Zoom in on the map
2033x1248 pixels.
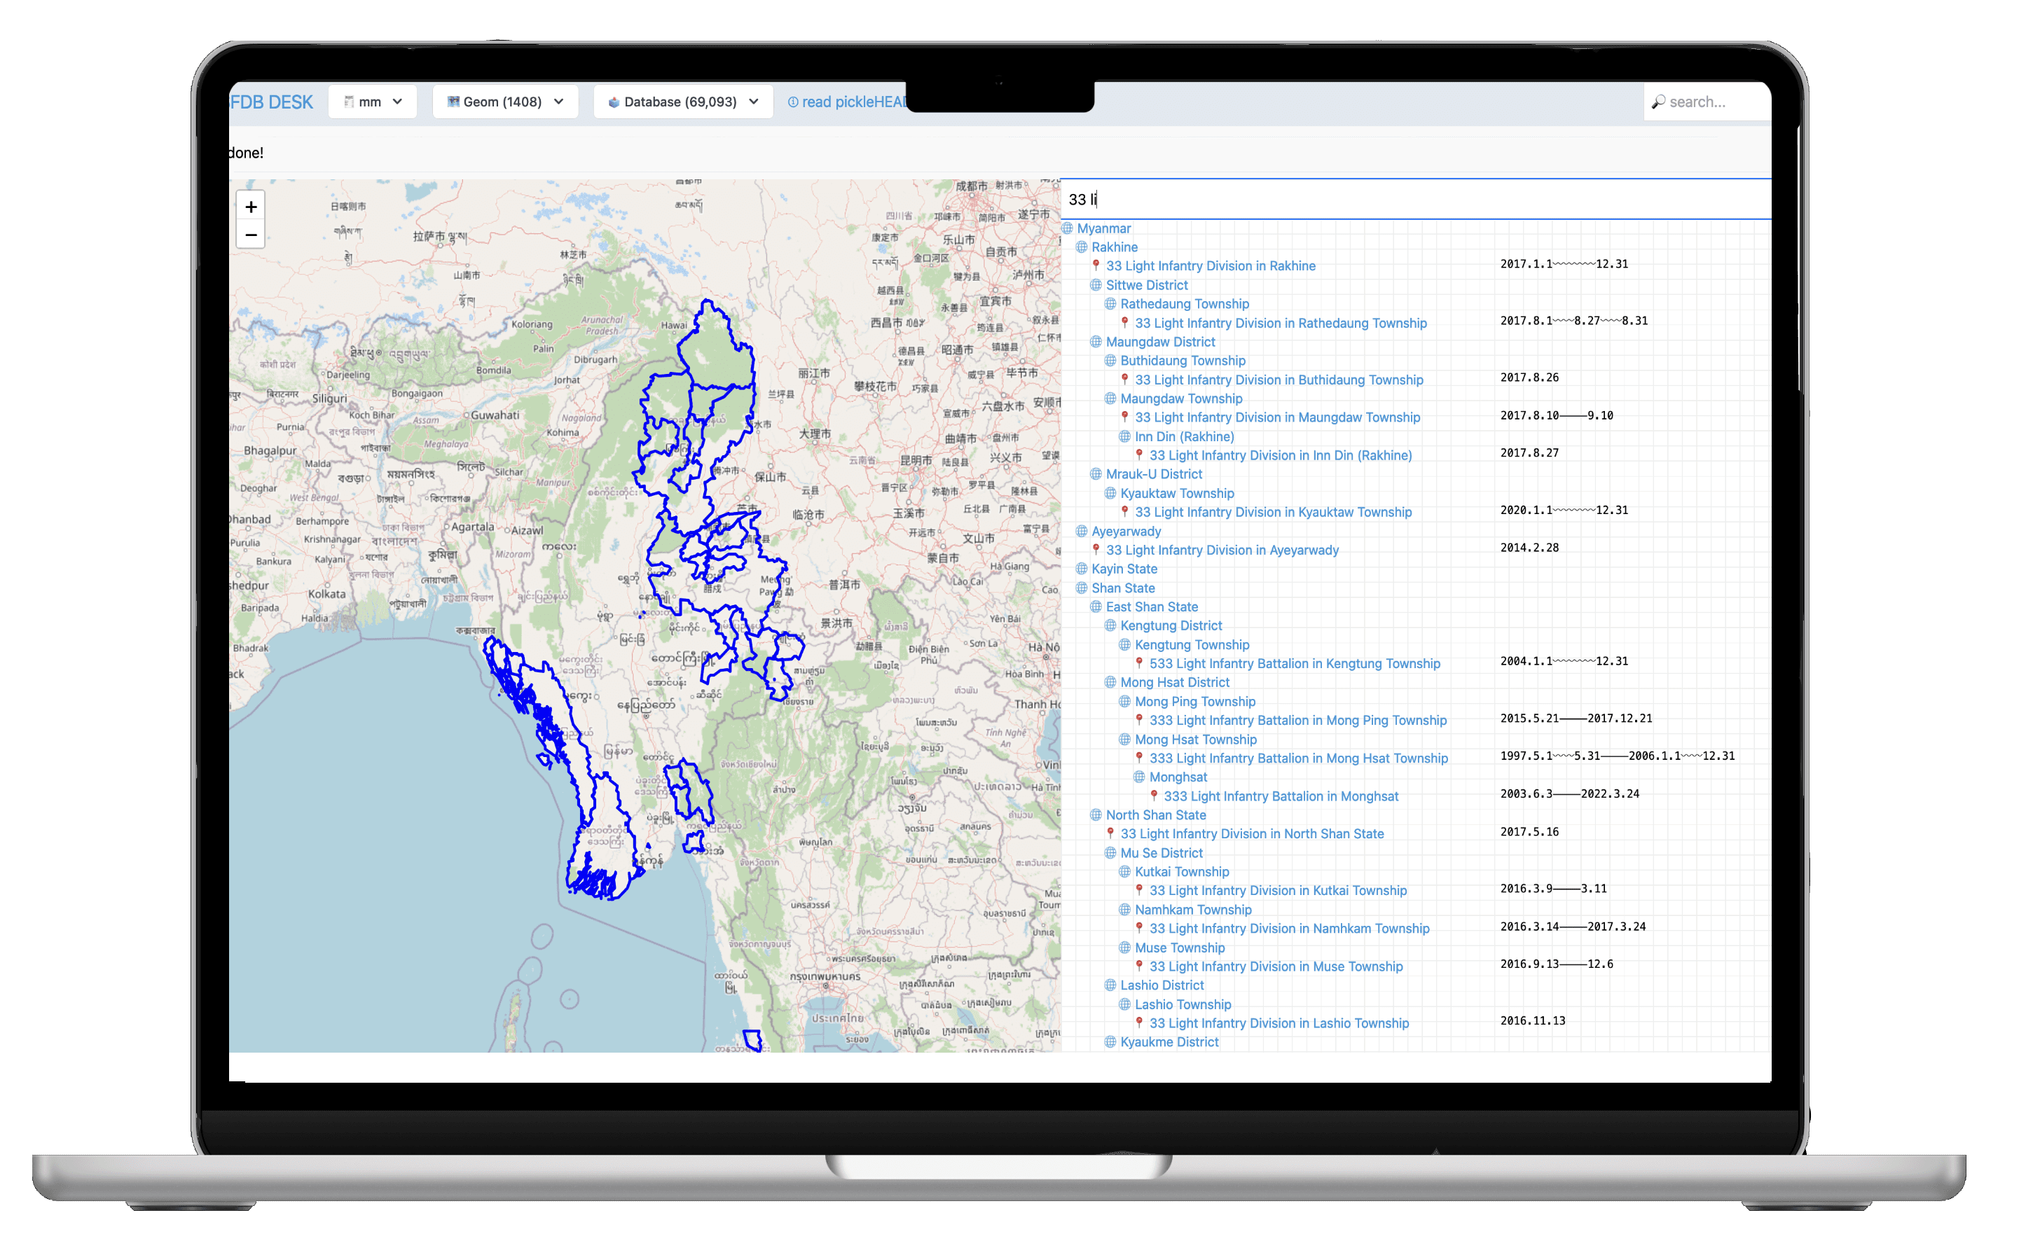251,207
